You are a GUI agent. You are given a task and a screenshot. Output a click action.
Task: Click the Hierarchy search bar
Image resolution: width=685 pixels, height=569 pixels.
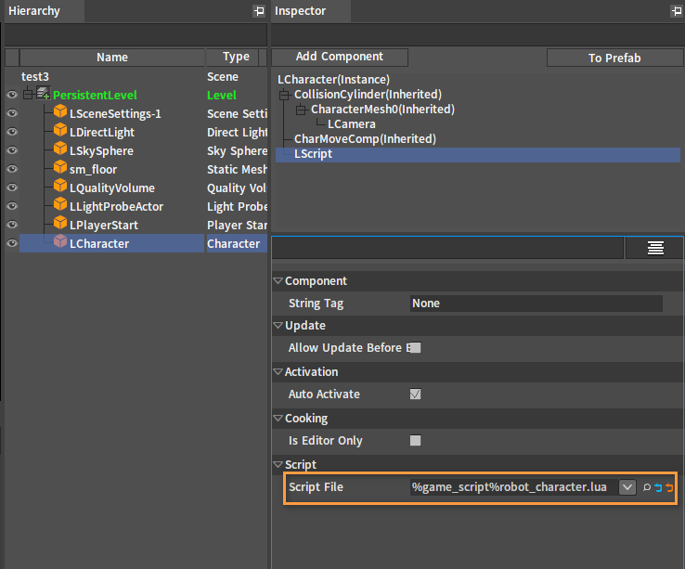click(x=136, y=34)
